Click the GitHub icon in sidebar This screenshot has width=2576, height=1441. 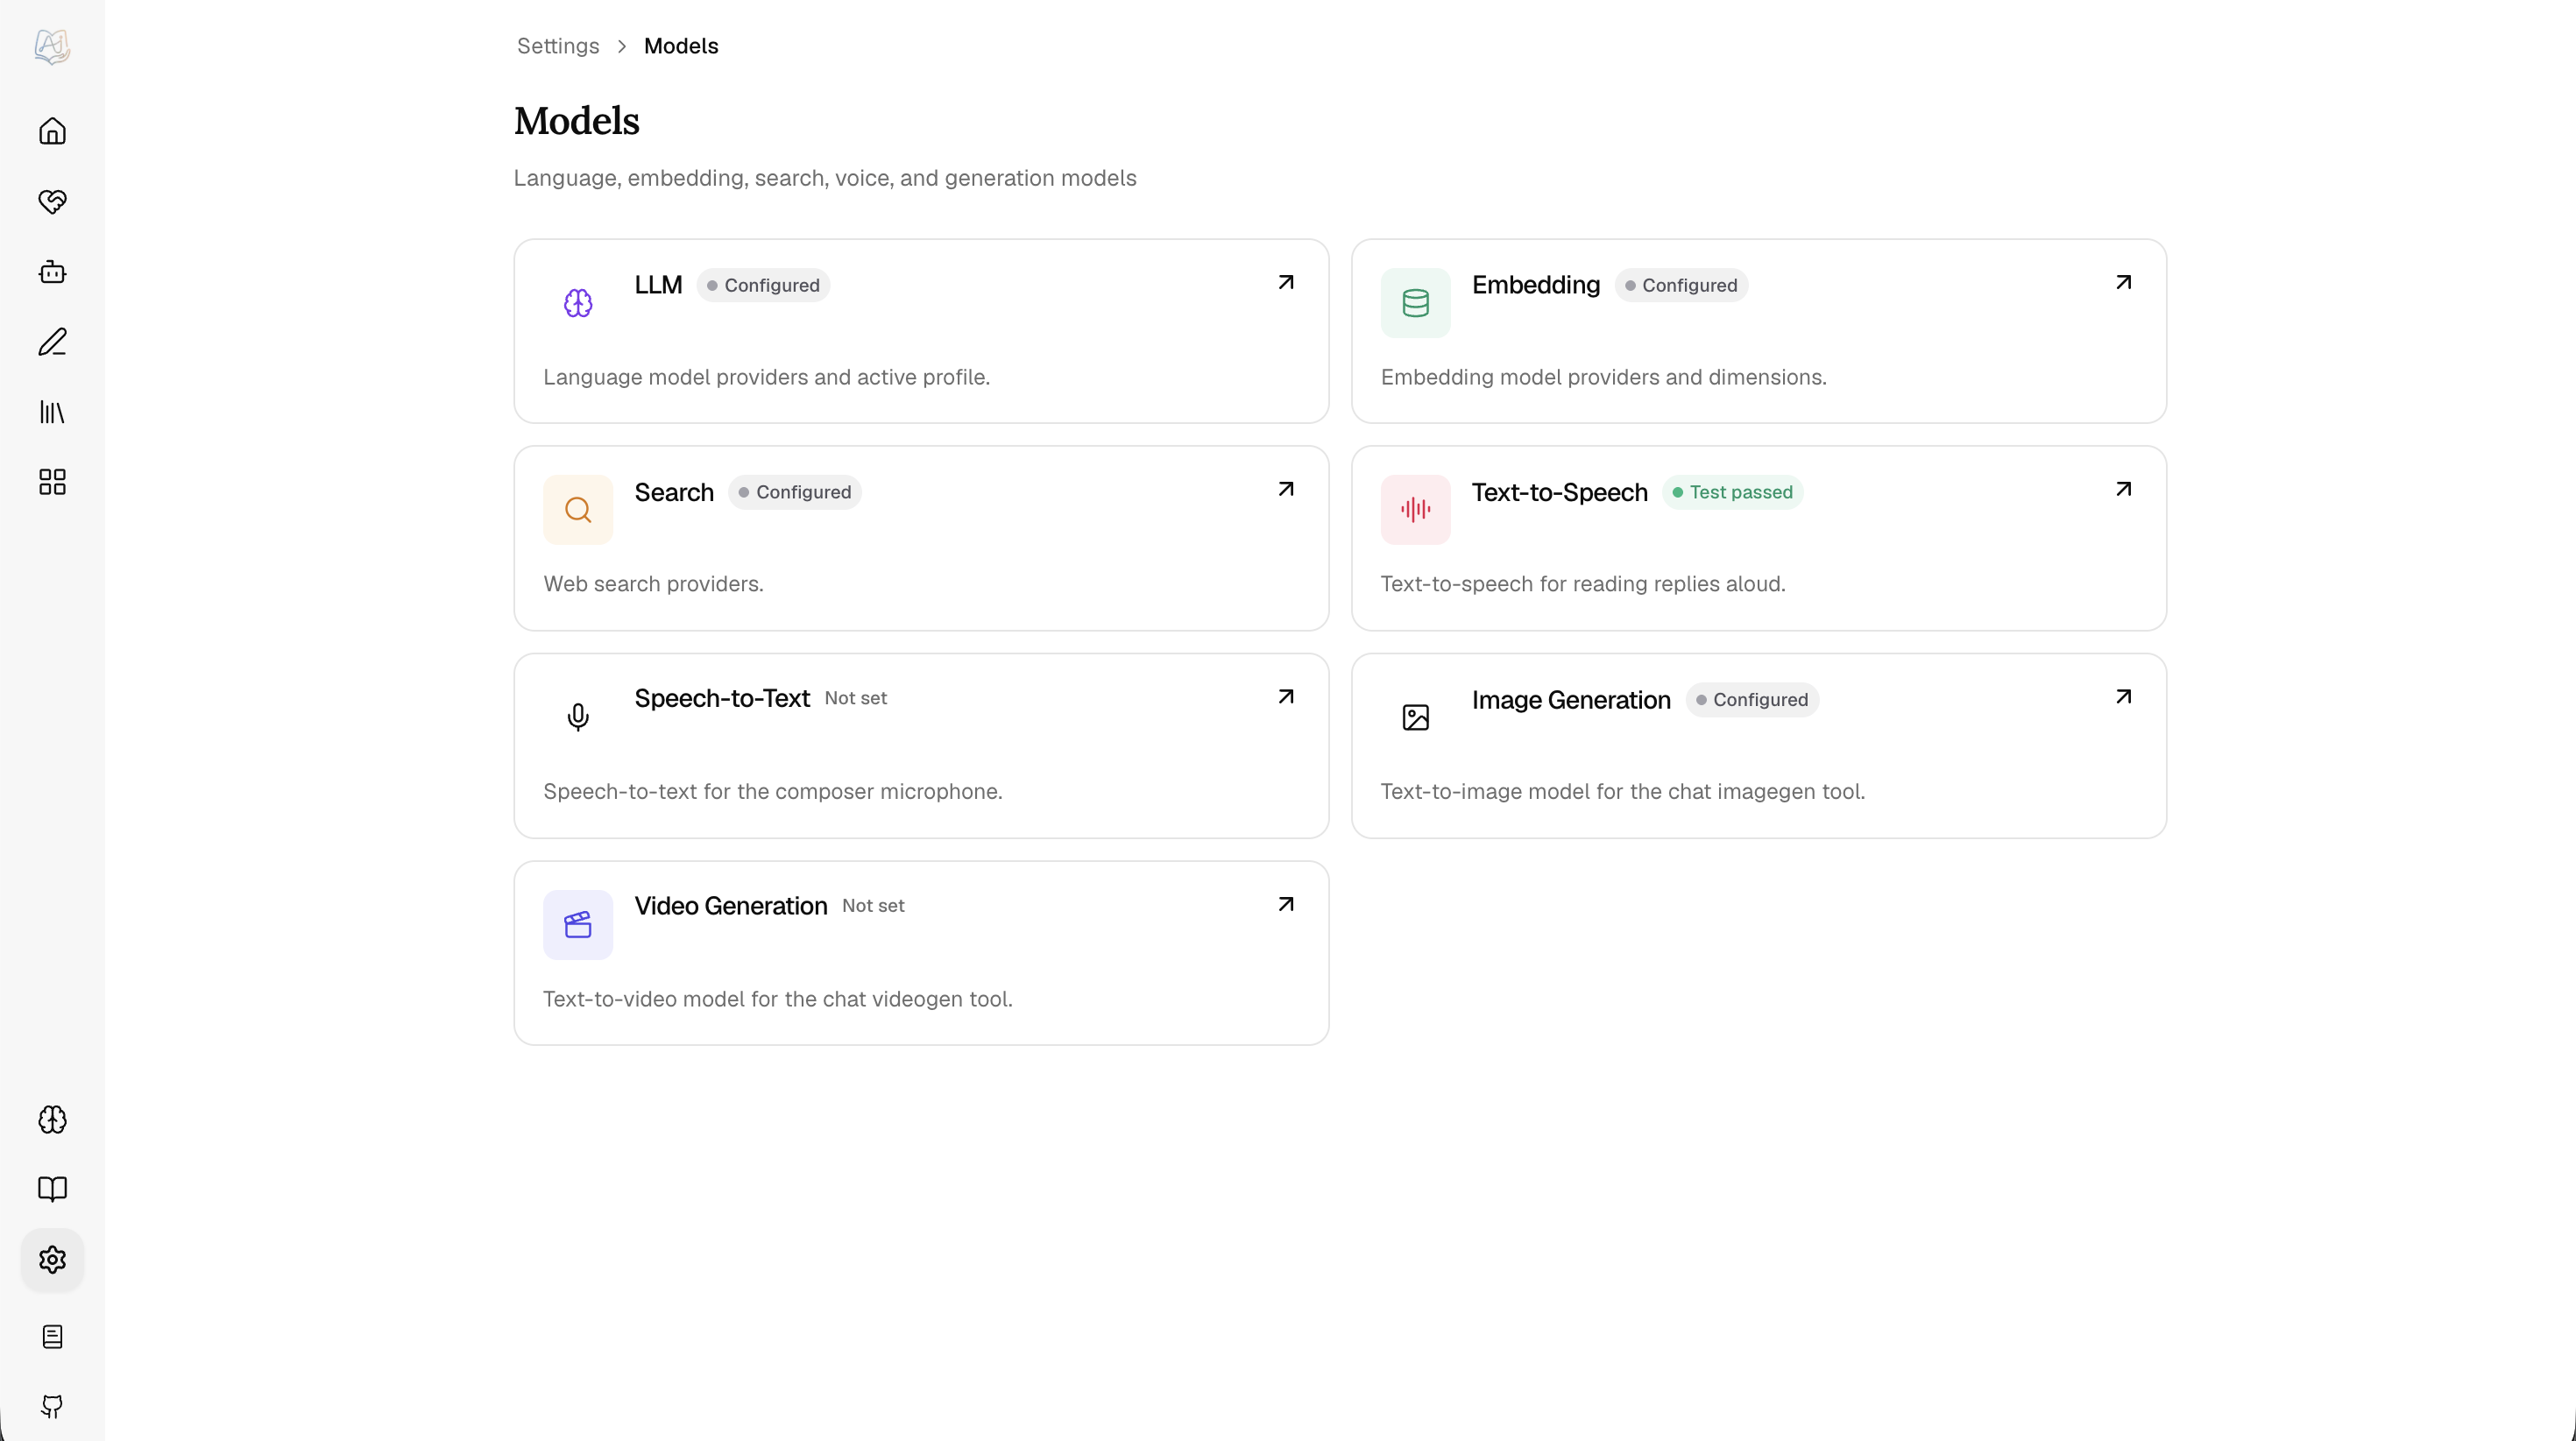pos(52,1407)
